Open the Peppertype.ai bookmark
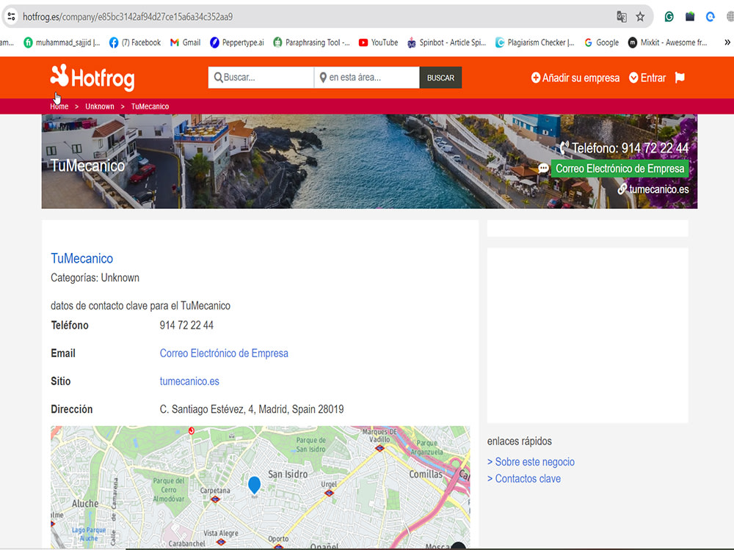 (x=237, y=43)
